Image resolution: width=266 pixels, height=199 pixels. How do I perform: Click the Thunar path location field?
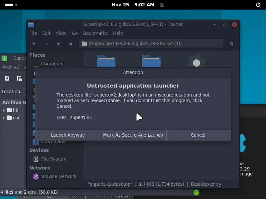151,44
